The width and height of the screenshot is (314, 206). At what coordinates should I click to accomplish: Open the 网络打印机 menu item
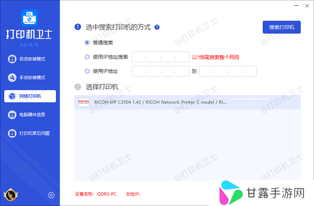click(30, 96)
